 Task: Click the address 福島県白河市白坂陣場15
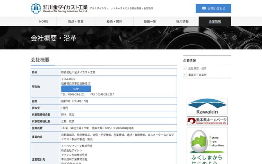click(x=76, y=83)
